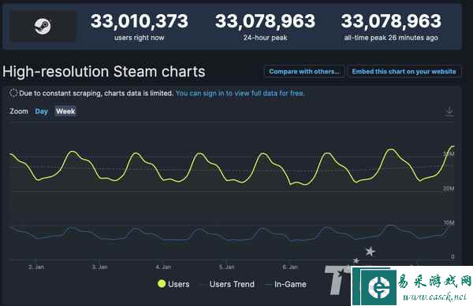Toggle the Users legend series
This screenshot has height=306, width=473.
tap(173, 284)
